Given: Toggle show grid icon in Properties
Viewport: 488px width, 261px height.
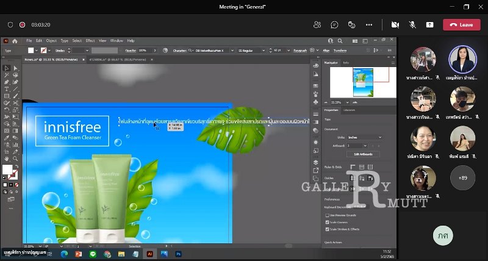Looking at the screenshot, I should [x=362, y=167].
